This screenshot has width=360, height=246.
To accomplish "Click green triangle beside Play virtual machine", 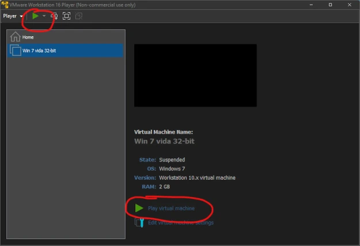I will (139, 208).
